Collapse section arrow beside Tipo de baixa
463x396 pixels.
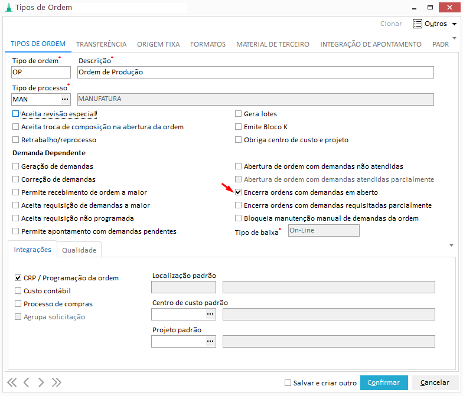[451, 246]
